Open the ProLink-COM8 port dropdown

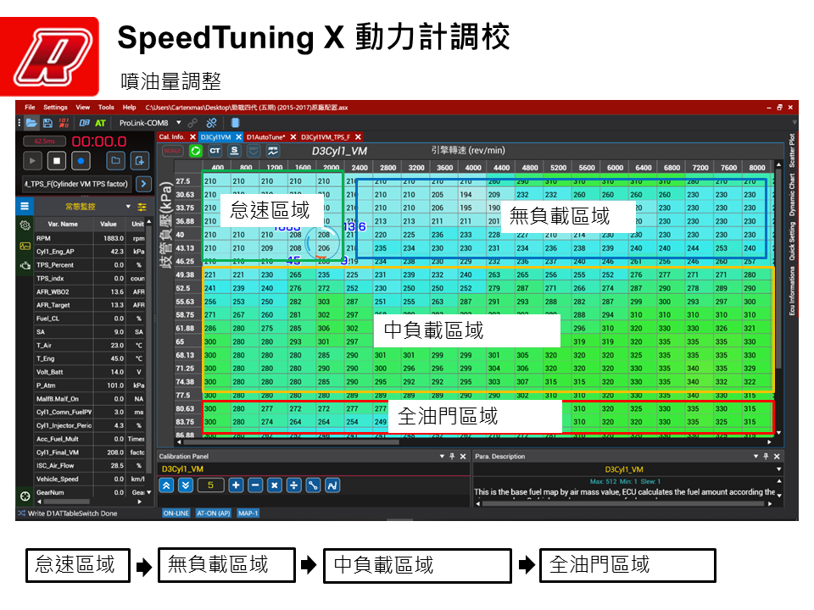coord(176,123)
